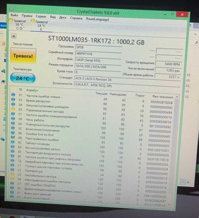The height and width of the screenshot is (218, 199).
Task: Click the scroll down arrow of attribute list
Action: pos(169,205)
